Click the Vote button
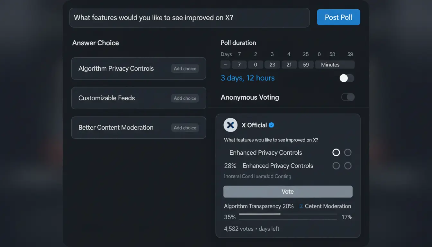The height and width of the screenshot is (247, 432). 288,191
